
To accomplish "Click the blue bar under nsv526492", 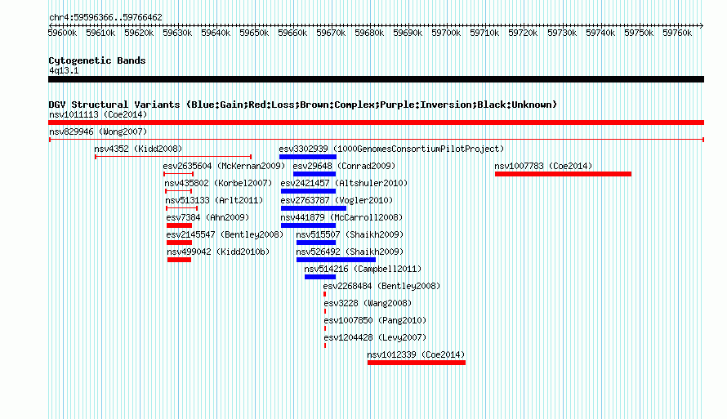I will [336, 260].
